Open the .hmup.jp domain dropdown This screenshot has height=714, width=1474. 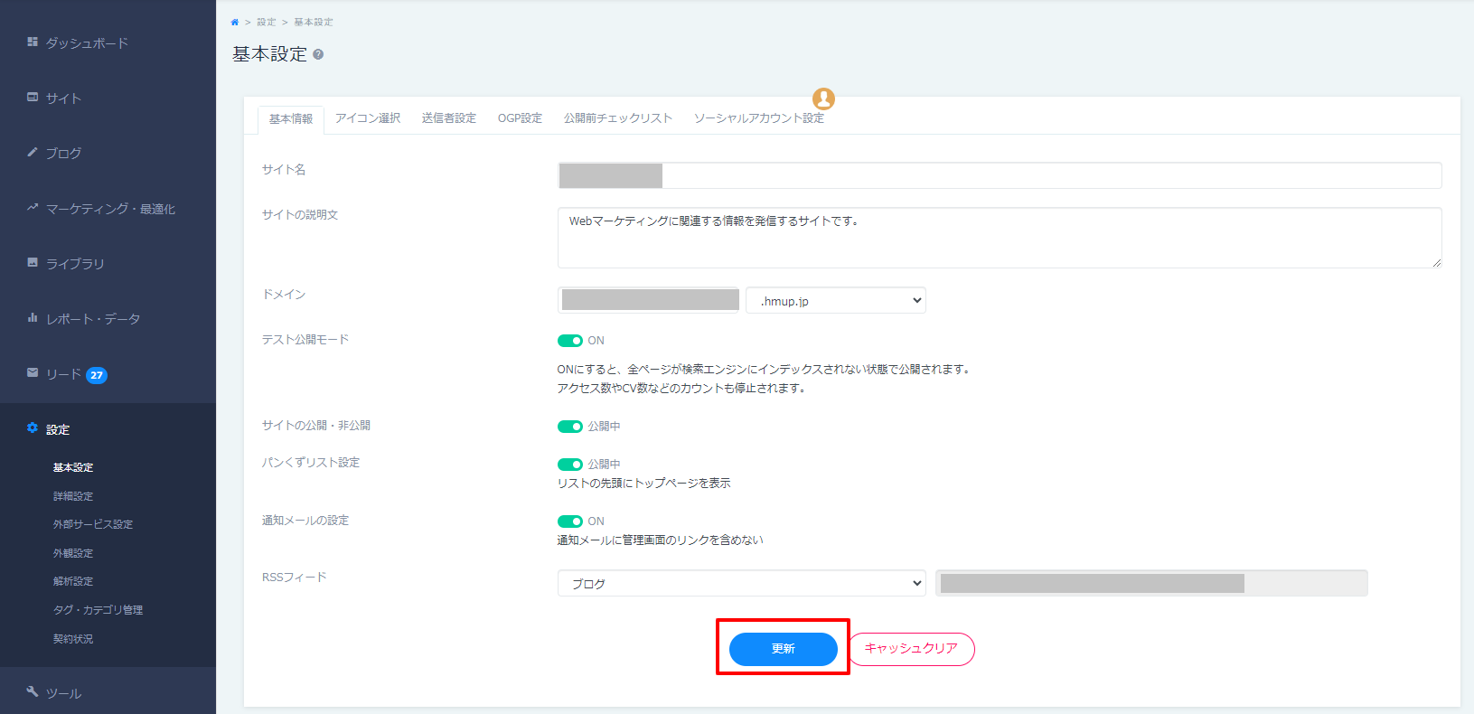pos(836,300)
